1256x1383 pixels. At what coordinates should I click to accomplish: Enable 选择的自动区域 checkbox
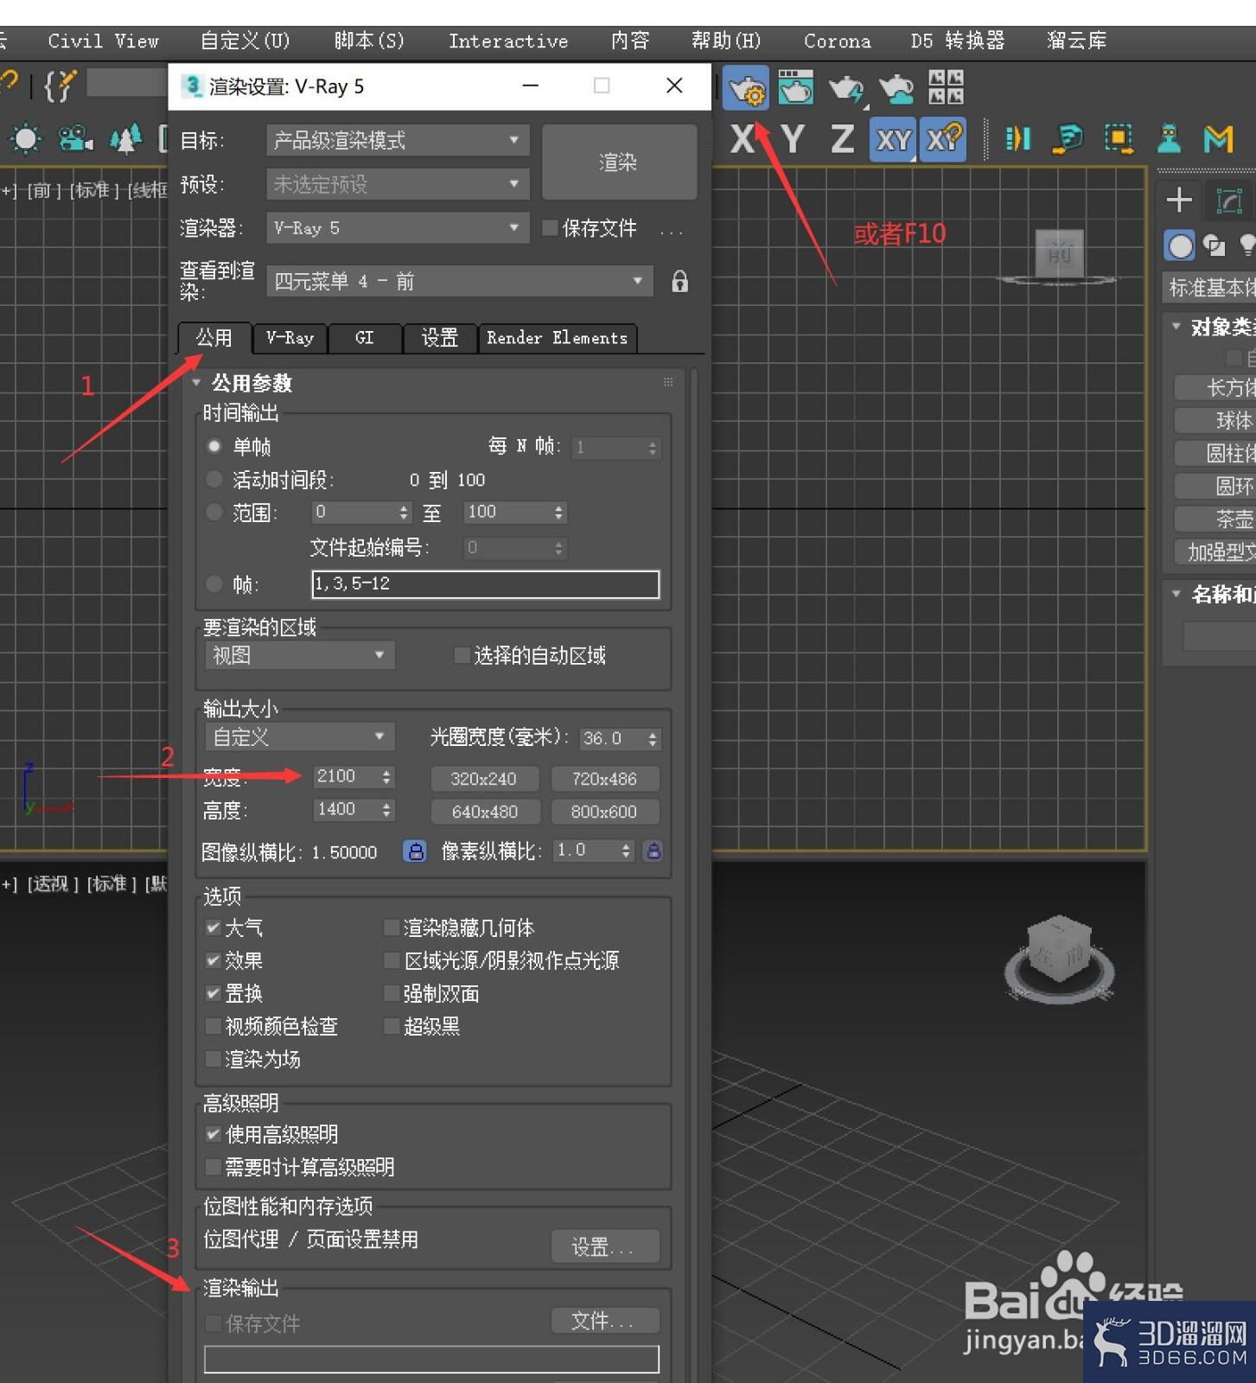(x=462, y=655)
